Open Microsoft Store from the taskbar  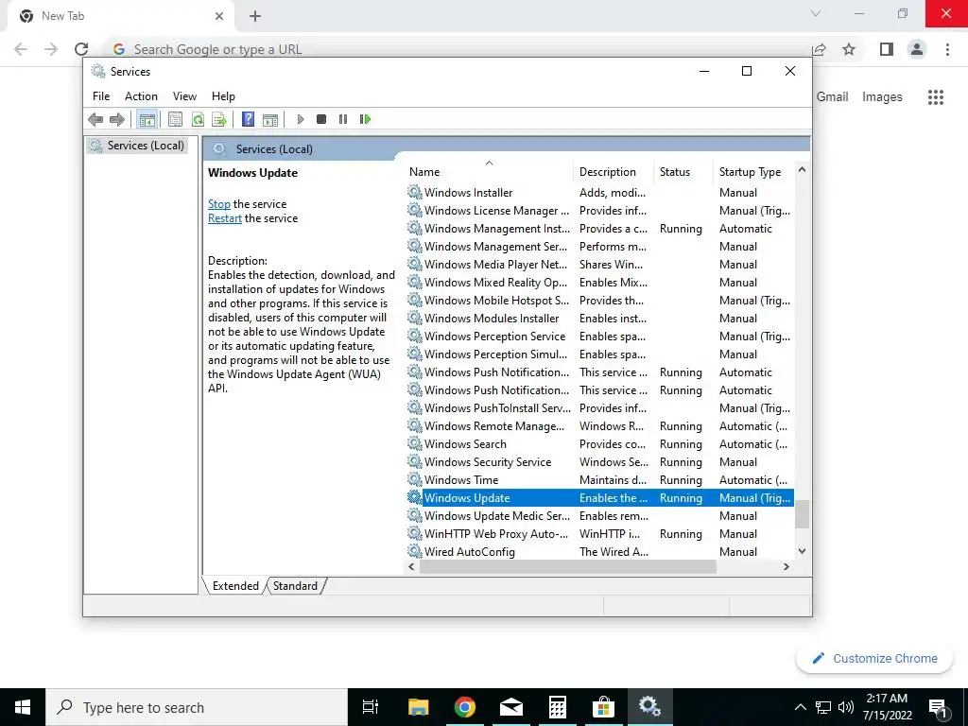[603, 707]
